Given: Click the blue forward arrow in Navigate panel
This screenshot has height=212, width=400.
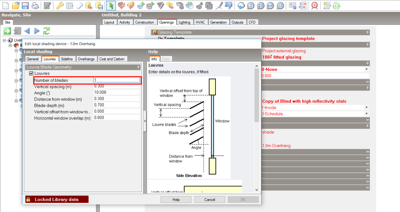Looking at the screenshot, I should [37, 31].
